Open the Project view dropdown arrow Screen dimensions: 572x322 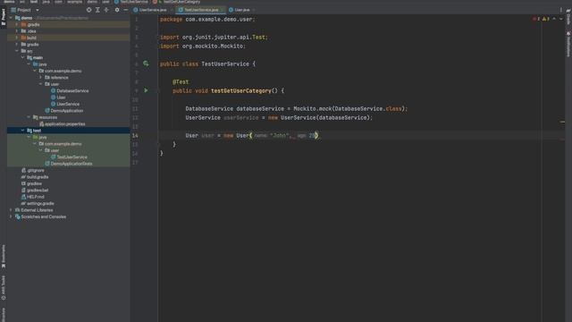[x=38, y=10]
